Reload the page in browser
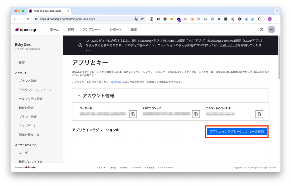 tap(28, 19)
